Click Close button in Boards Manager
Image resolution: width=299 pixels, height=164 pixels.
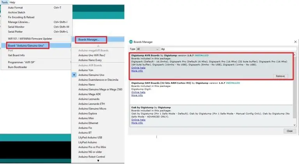290,131
